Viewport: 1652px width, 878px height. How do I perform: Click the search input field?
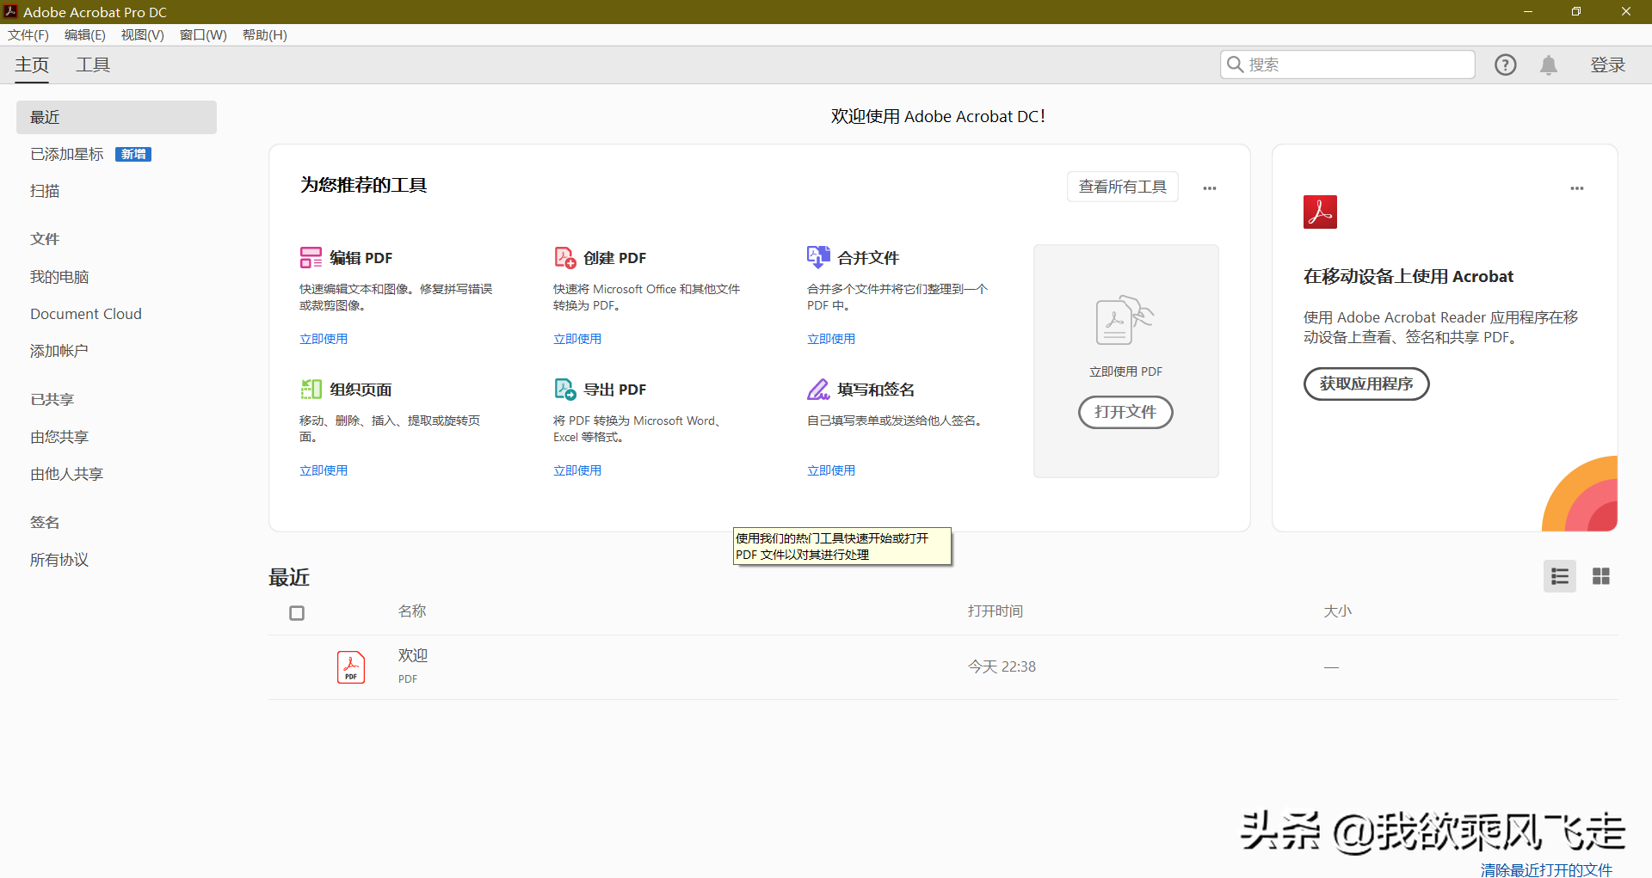pyautogui.click(x=1347, y=64)
